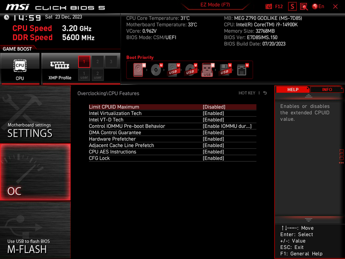Change CPU AES Instructions value
The width and height of the screenshot is (345, 259).
pyautogui.click(x=213, y=151)
